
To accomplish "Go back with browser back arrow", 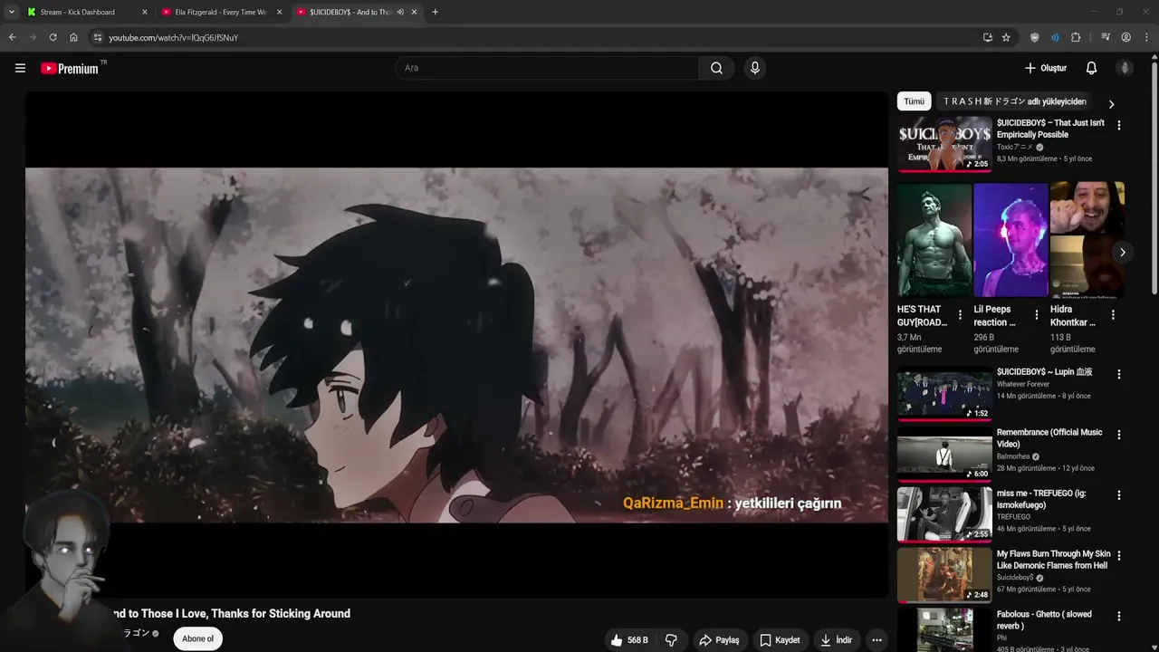I will [x=12, y=37].
